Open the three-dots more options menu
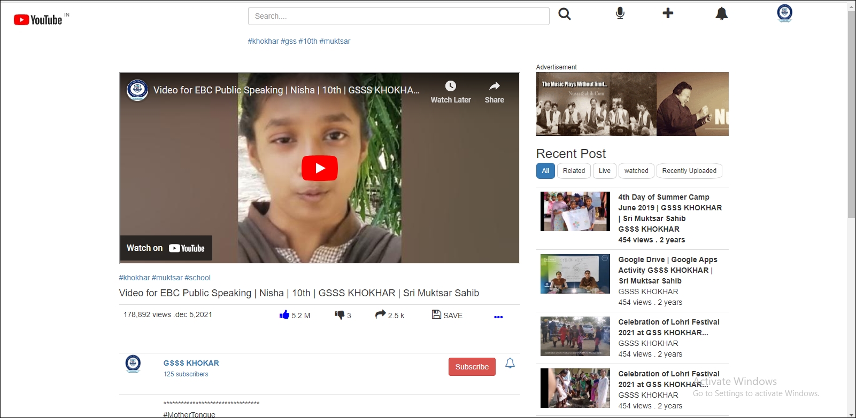Image resolution: width=856 pixels, height=418 pixels. (498, 317)
